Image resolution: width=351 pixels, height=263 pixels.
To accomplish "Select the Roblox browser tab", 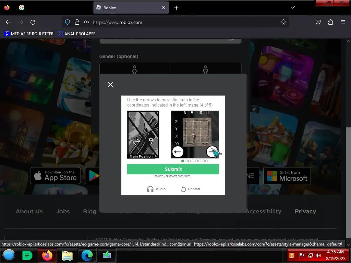I will tap(131, 8).
